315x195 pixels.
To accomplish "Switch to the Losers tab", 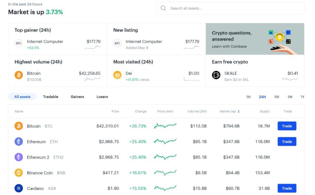I will tap(102, 97).
